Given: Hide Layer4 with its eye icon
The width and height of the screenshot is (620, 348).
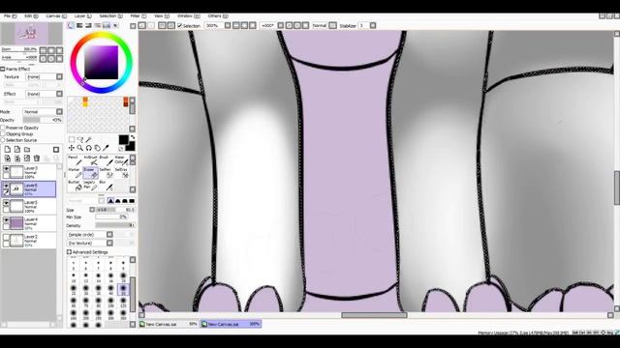Looking at the screenshot, I should 6,220.
